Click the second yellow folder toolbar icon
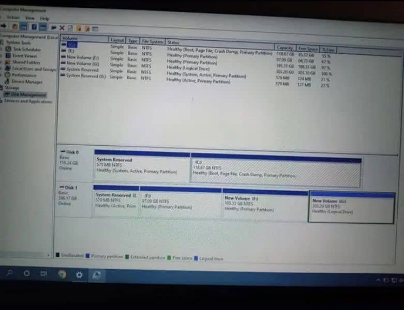 (x=87, y=28)
